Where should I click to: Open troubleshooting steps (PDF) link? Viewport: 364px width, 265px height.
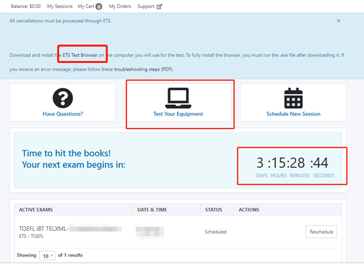point(143,70)
